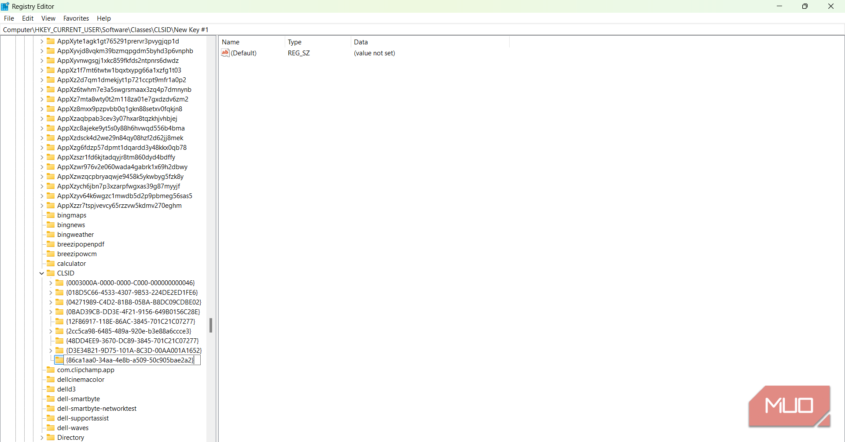Click the folder icon of breezipopenpdf
Screen dimensions: 845x442
51,244
